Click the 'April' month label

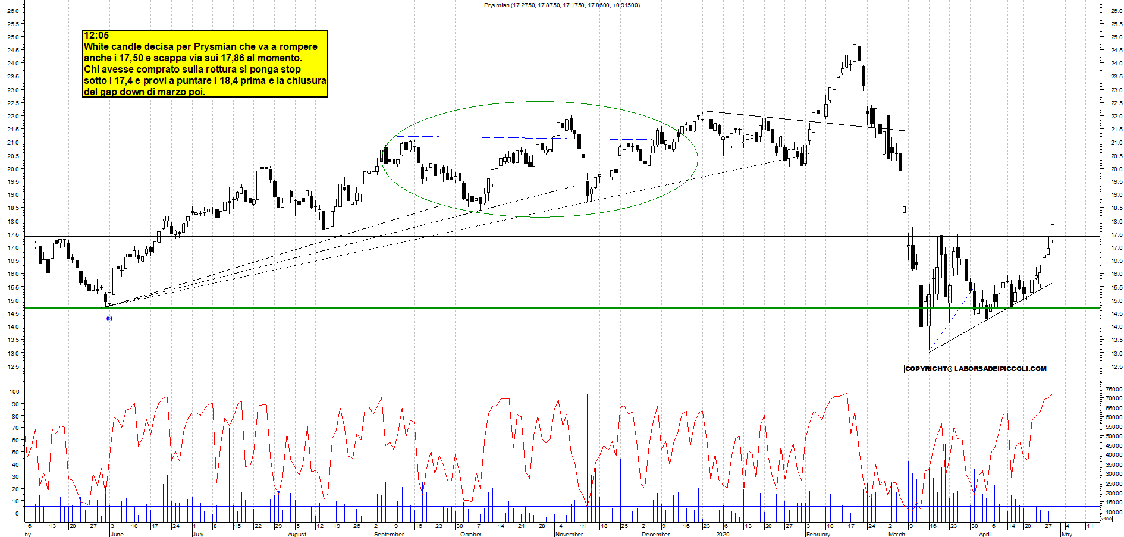(985, 534)
